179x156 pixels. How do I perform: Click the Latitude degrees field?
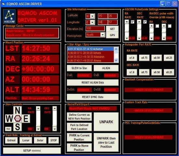(x=103, y=16)
